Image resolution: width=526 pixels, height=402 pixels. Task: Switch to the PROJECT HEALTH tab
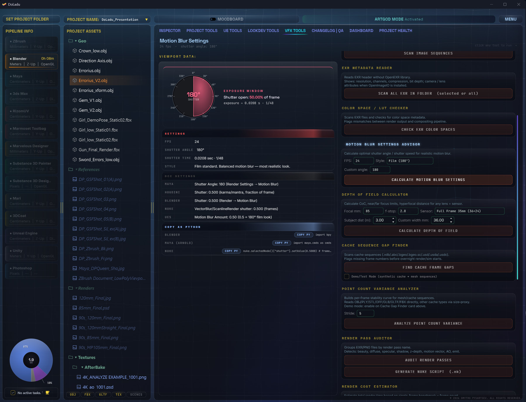395,31
